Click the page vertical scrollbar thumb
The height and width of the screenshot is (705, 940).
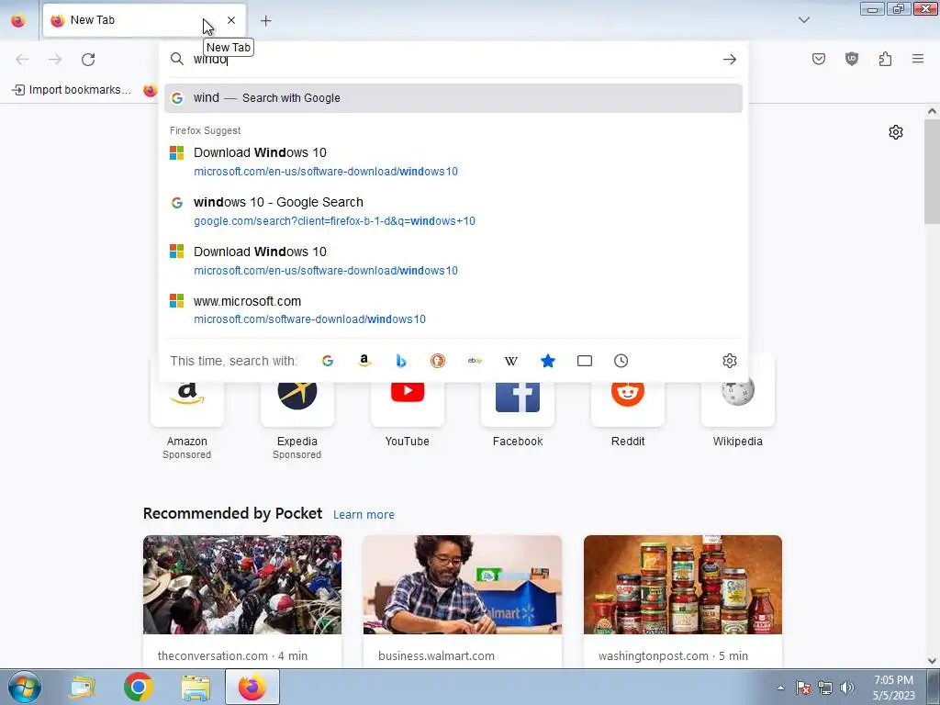(933, 172)
